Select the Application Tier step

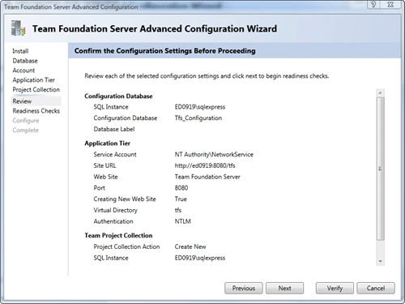click(33, 80)
